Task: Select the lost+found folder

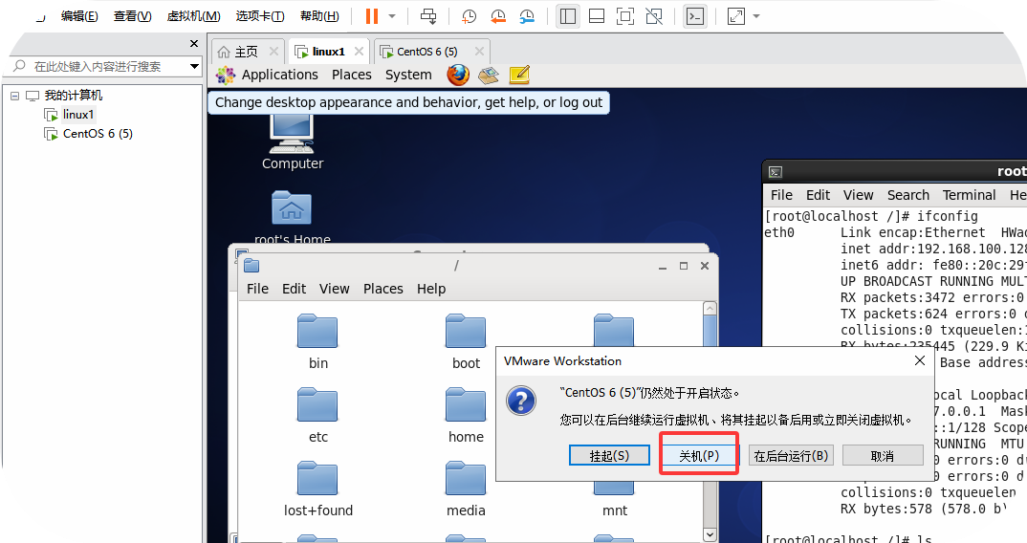Action: click(x=317, y=489)
